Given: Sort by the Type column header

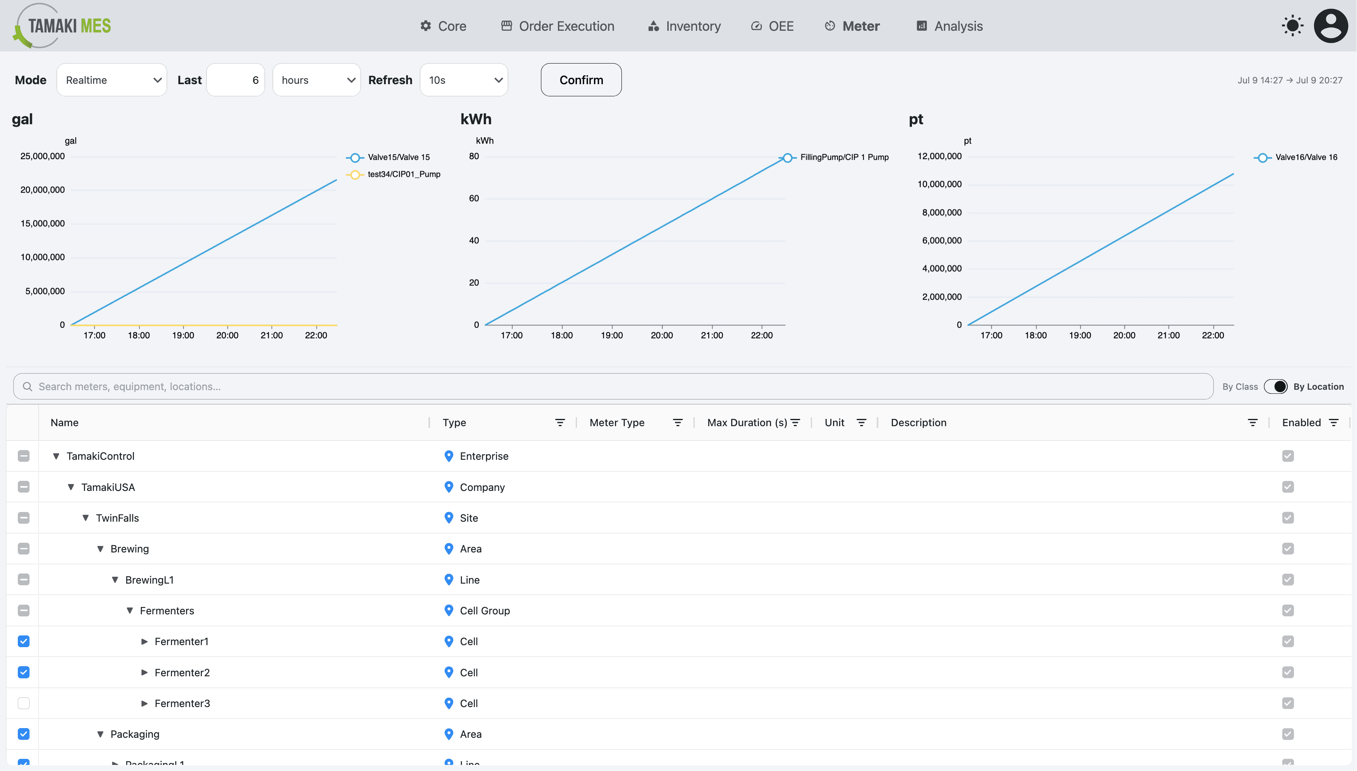Looking at the screenshot, I should click(454, 423).
